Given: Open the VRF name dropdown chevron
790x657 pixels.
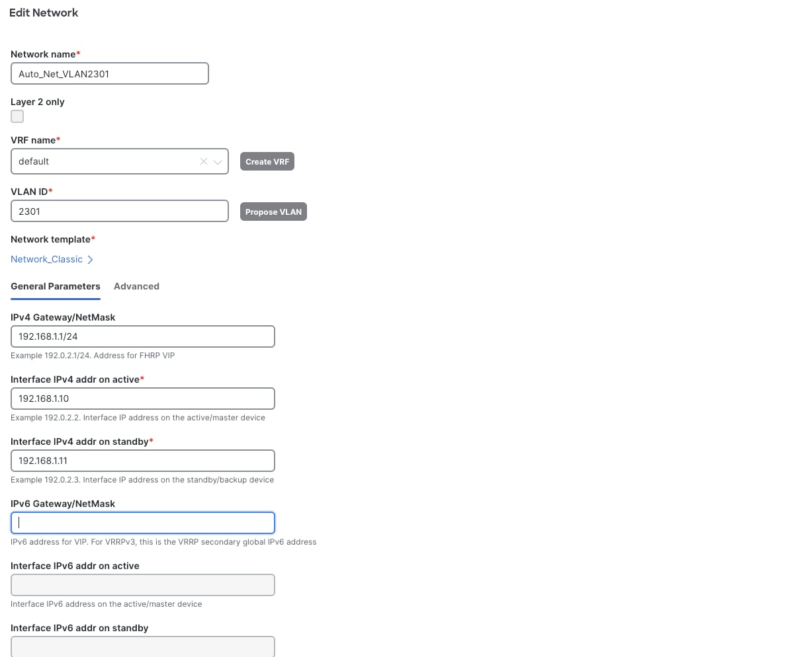Looking at the screenshot, I should 218,161.
